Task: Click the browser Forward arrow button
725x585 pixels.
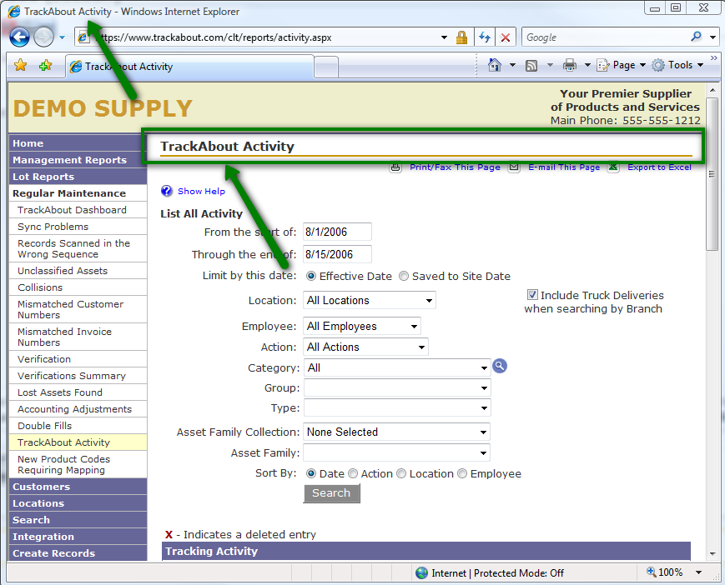Action: tap(43, 37)
